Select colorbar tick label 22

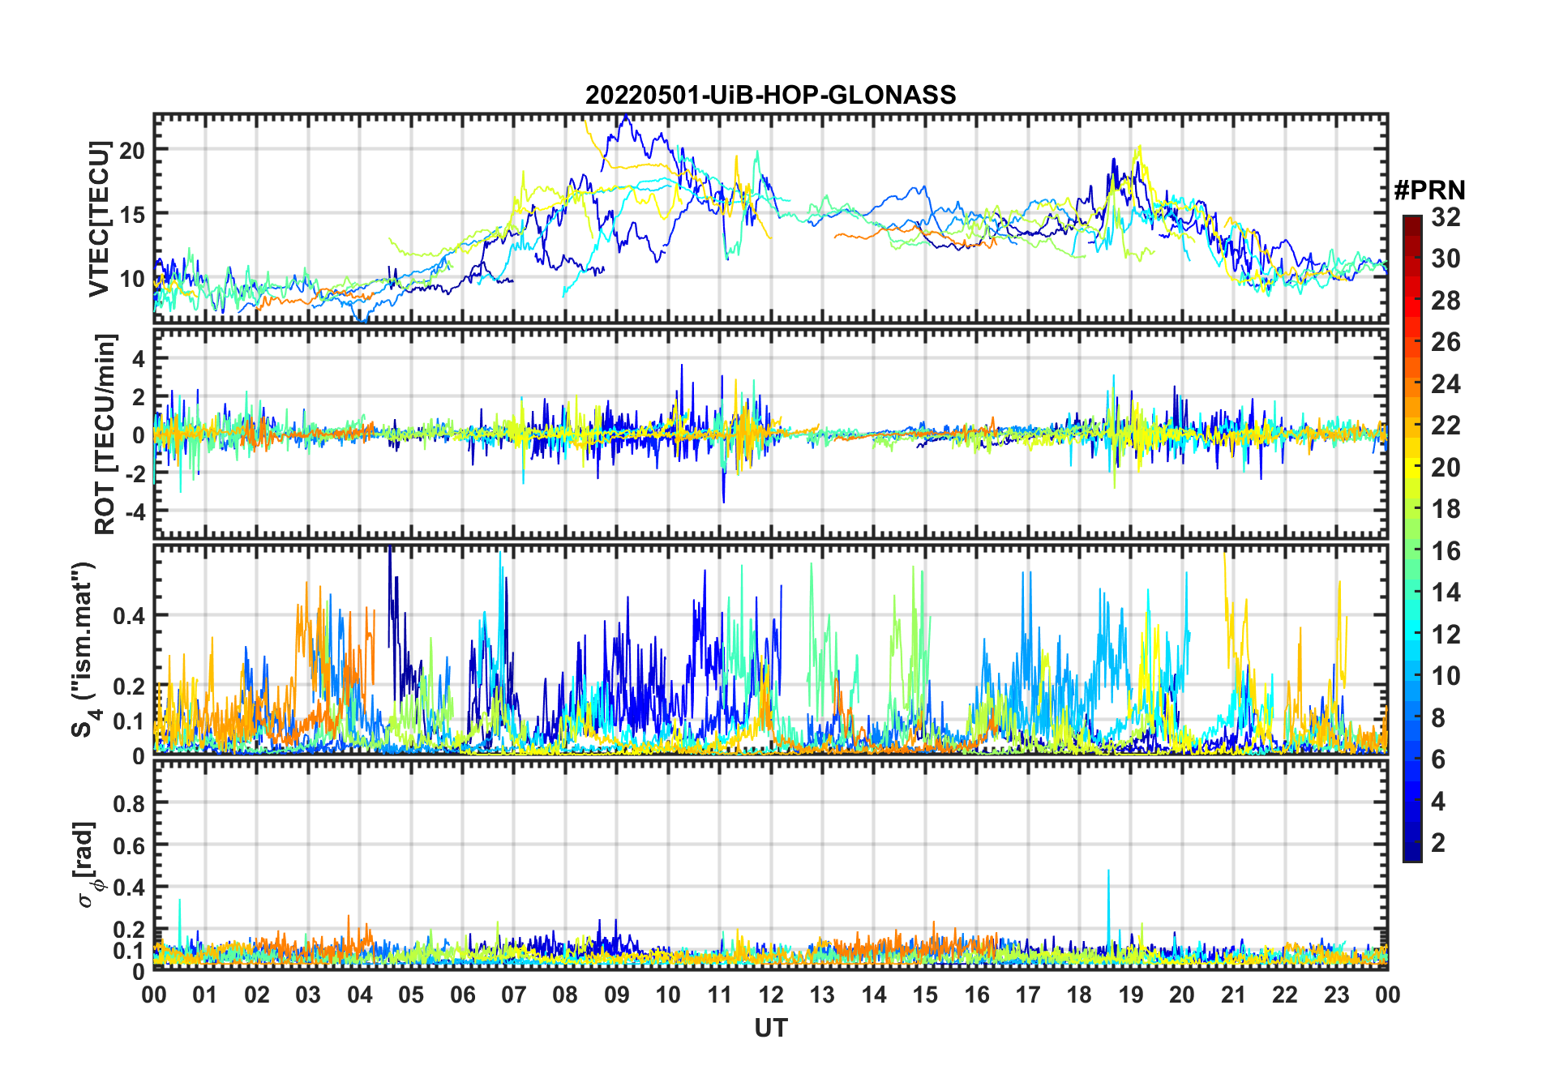pos(1446,426)
